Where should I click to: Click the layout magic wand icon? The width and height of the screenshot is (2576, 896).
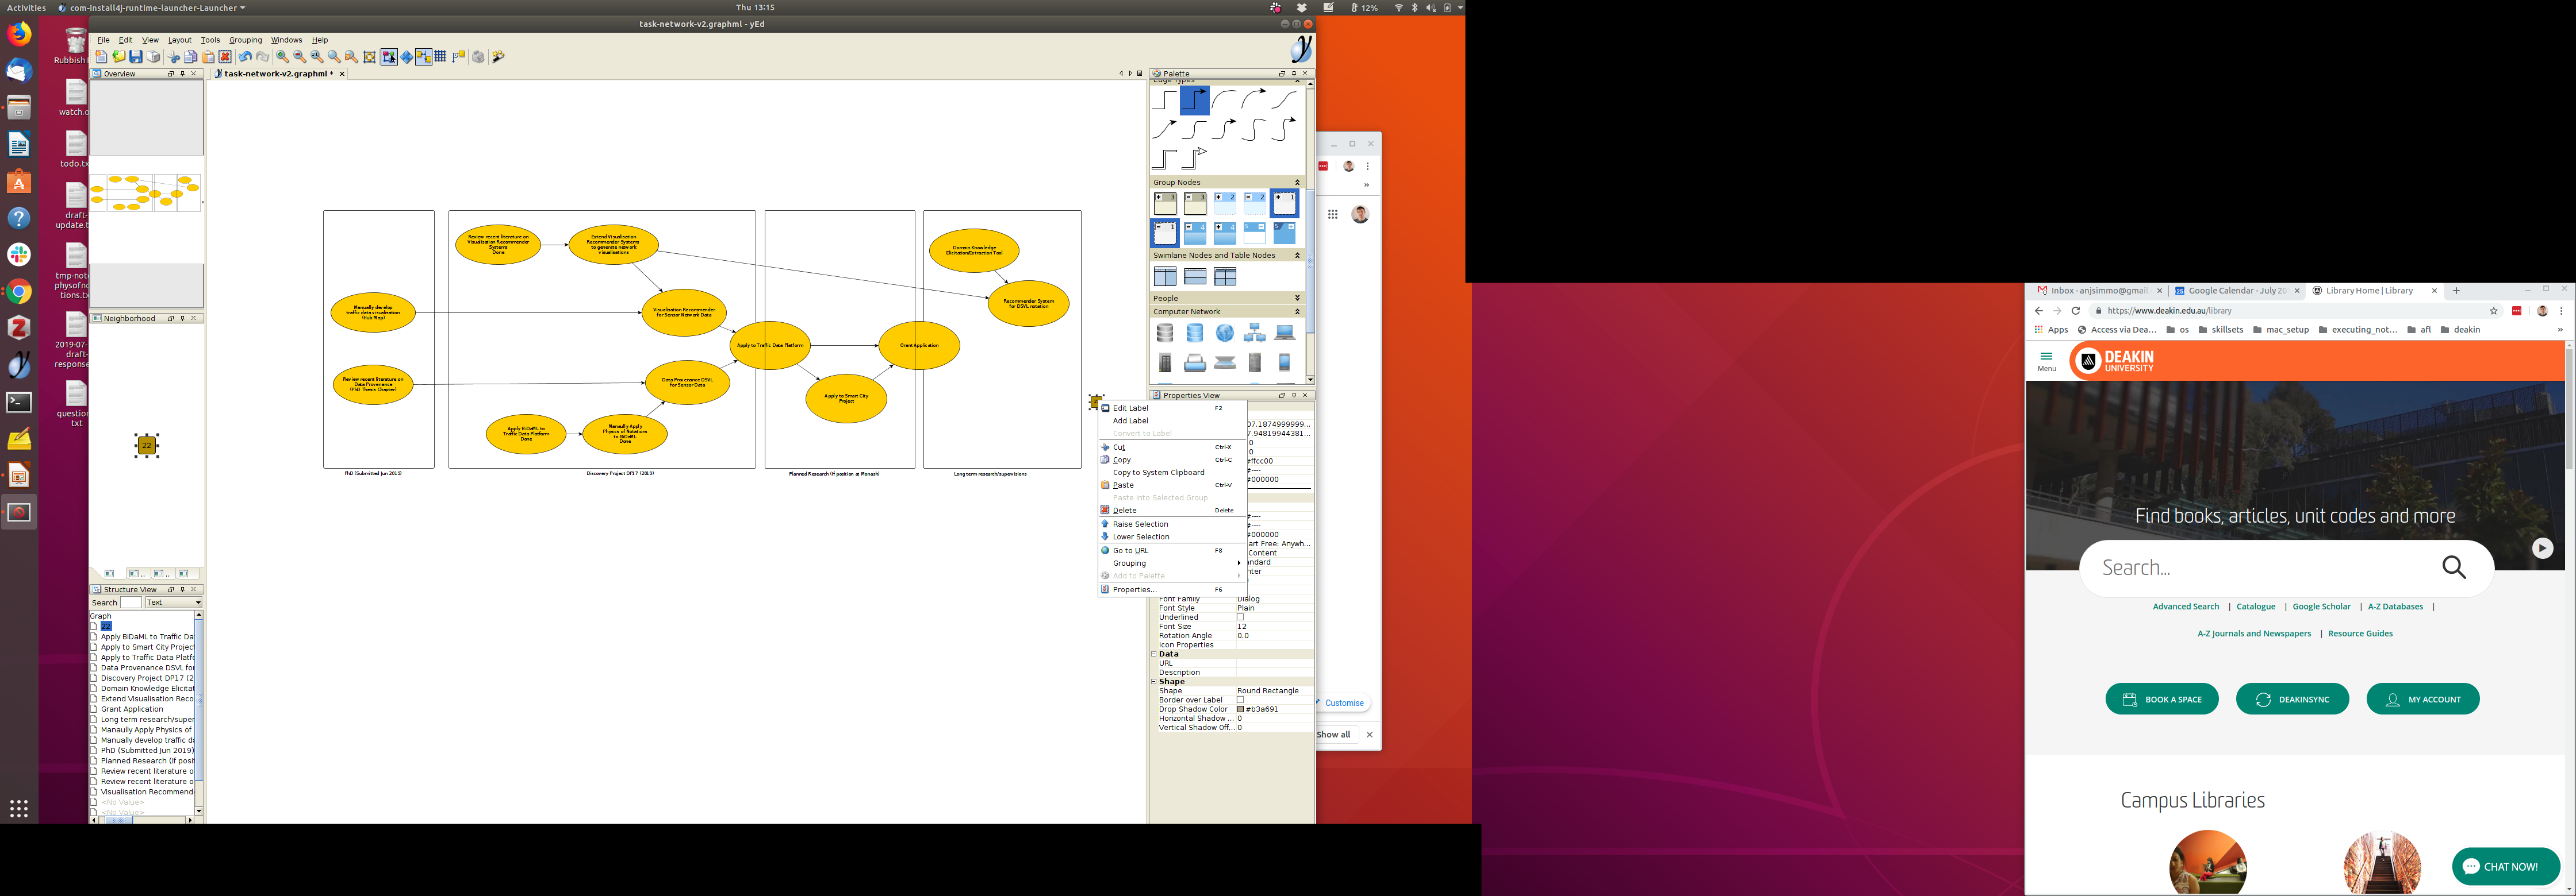pyautogui.click(x=498, y=57)
